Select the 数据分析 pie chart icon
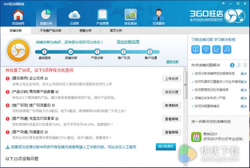The height and width of the screenshot is (168, 250). (x=46, y=14)
